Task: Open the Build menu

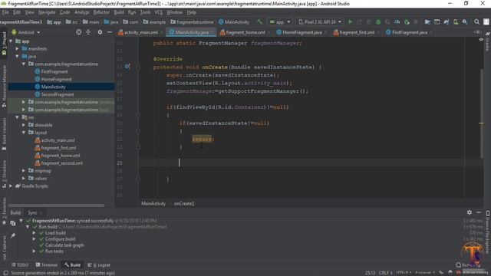Action: pyautogui.click(x=119, y=12)
